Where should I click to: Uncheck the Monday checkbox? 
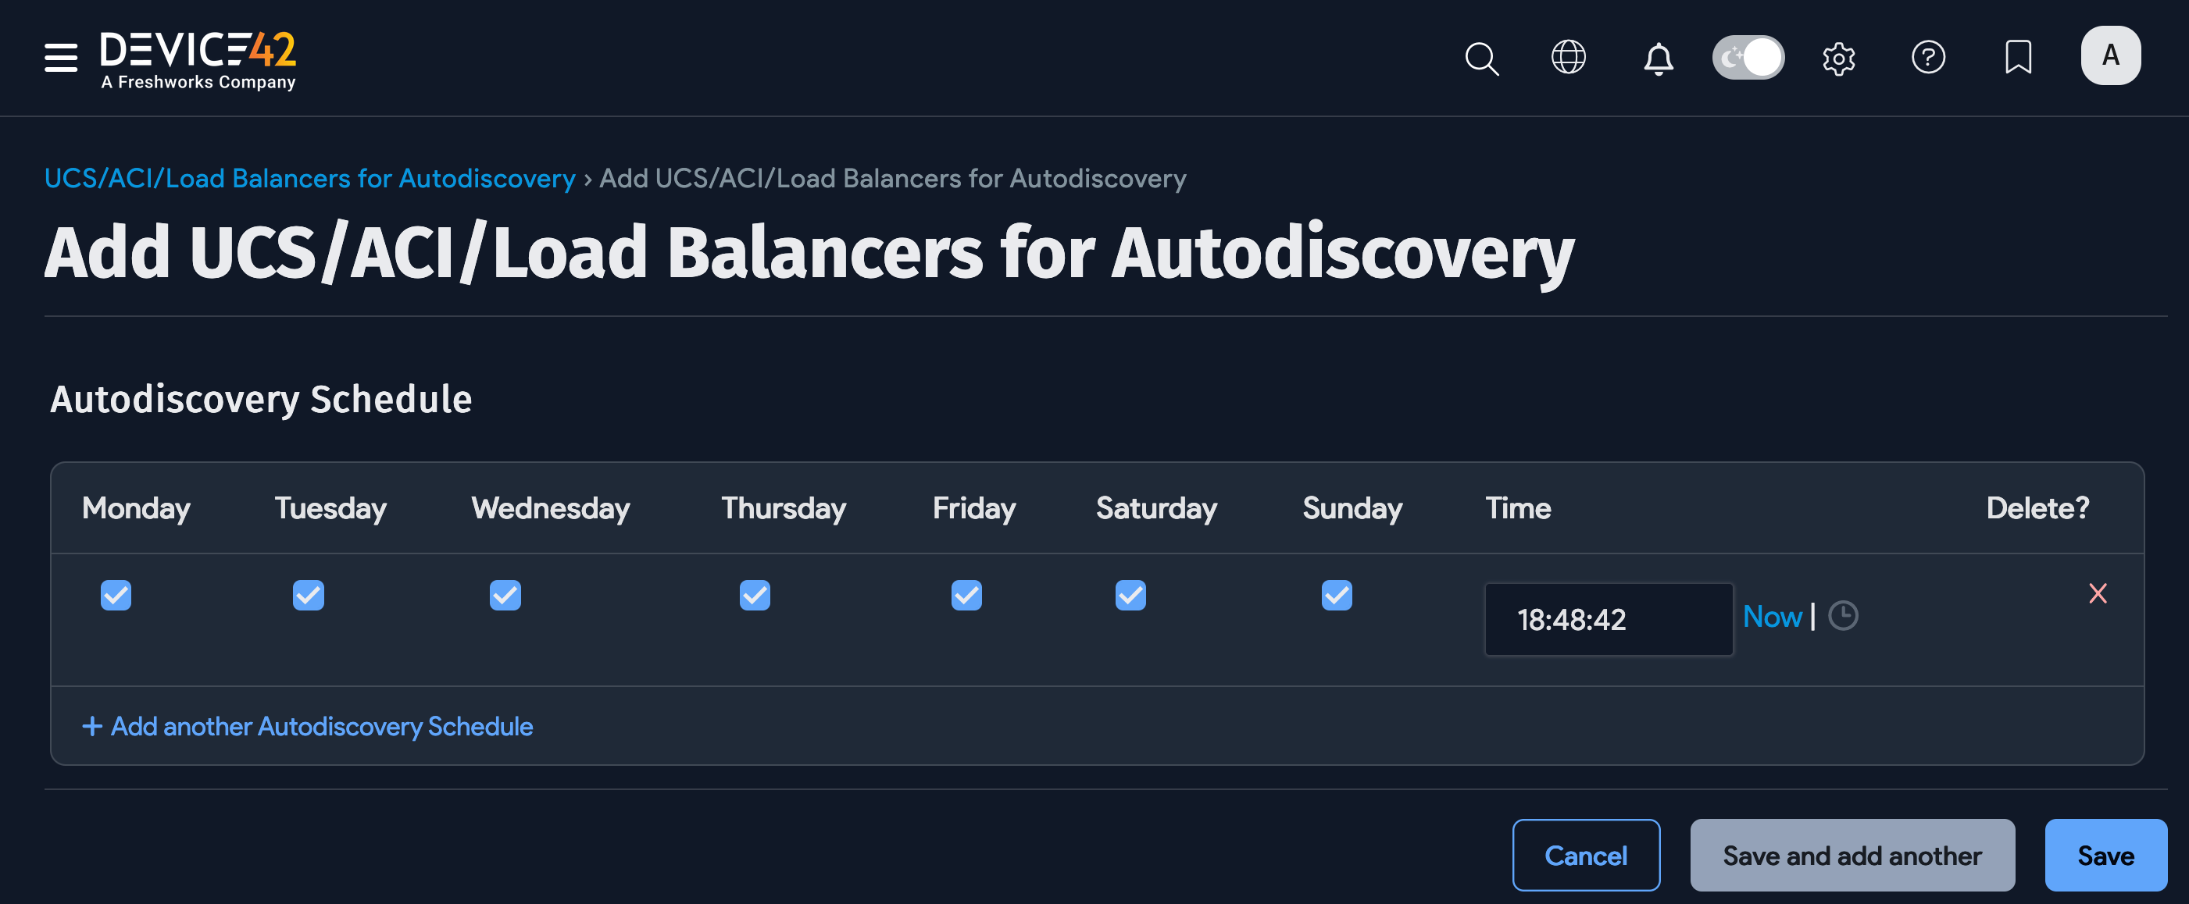[x=116, y=595]
